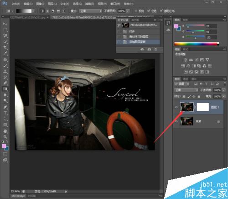Select the Eyedropper tool
The height and width of the screenshot is (199, 228).
tap(5, 53)
